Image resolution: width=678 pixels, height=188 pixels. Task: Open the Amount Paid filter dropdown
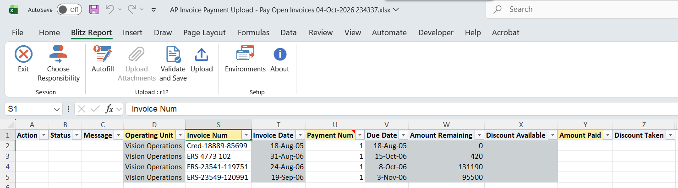607,135
